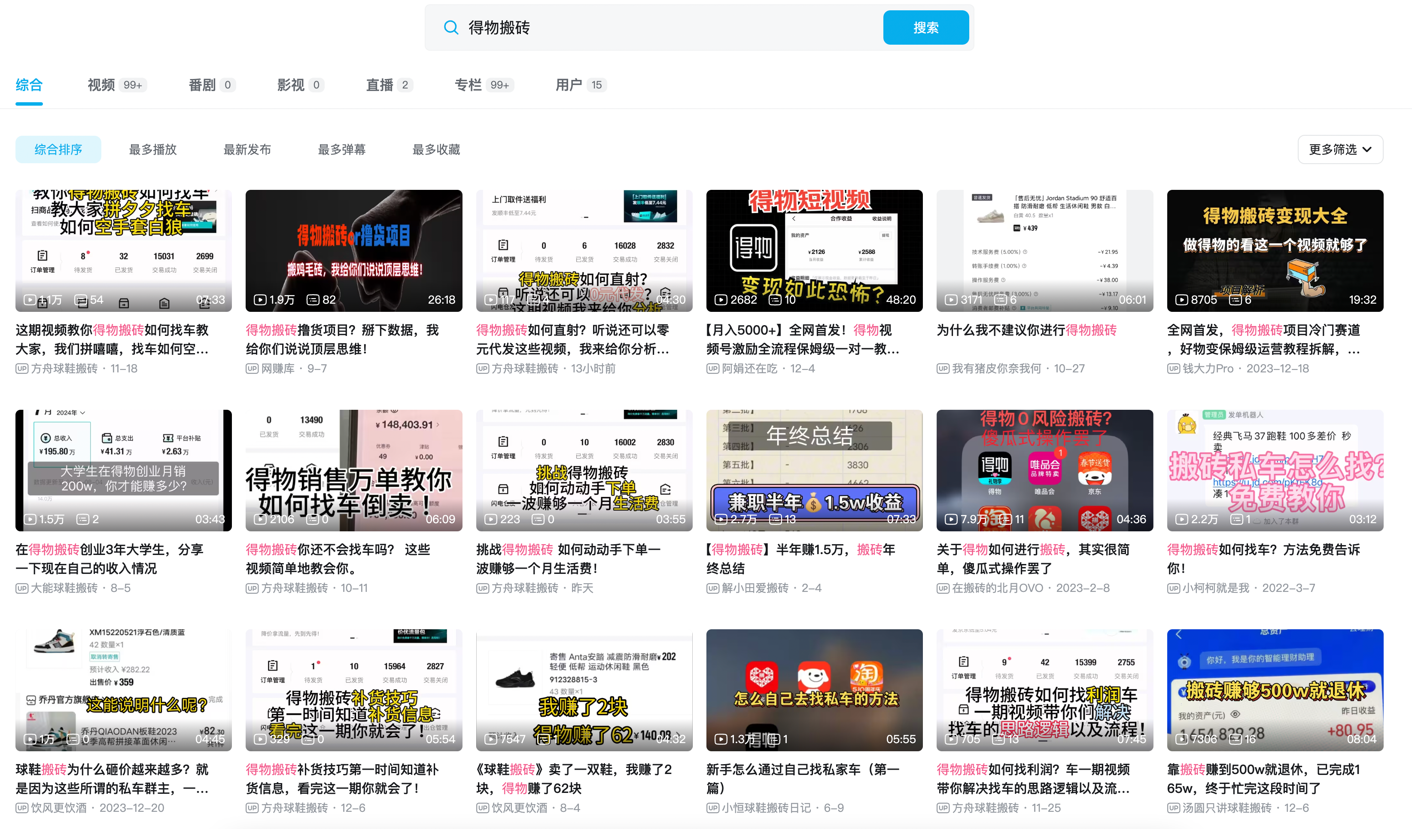The height and width of the screenshot is (829, 1412).
Task: Click play-count icon on the 26:18 video
Action: click(x=260, y=300)
